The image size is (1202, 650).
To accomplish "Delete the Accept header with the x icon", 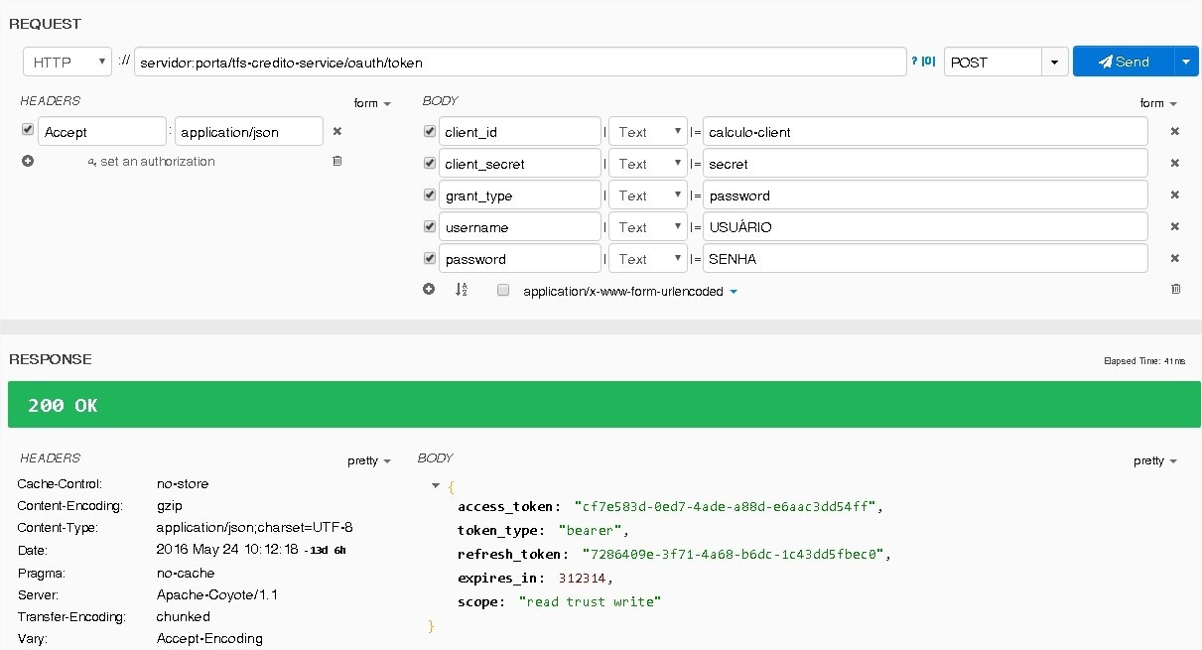I will pos(336,131).
